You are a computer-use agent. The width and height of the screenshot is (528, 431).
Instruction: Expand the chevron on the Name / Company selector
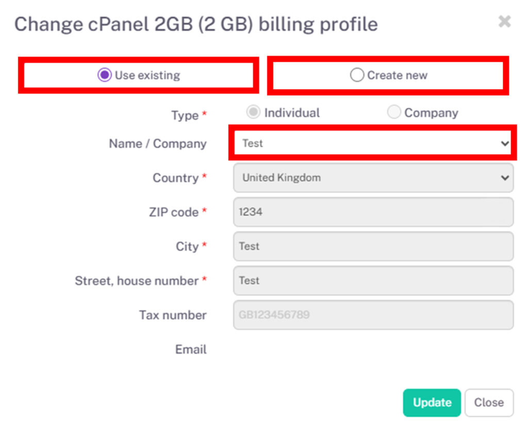pos(505,143)
